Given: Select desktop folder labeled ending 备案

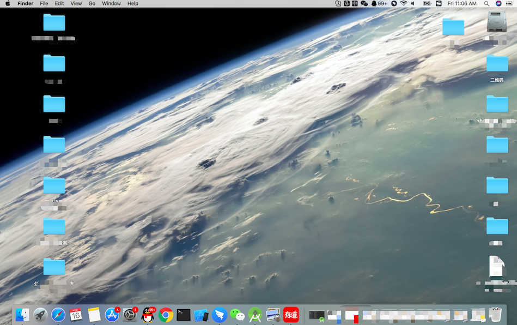Looking at the screenshot, I should (x=54, y=226).
